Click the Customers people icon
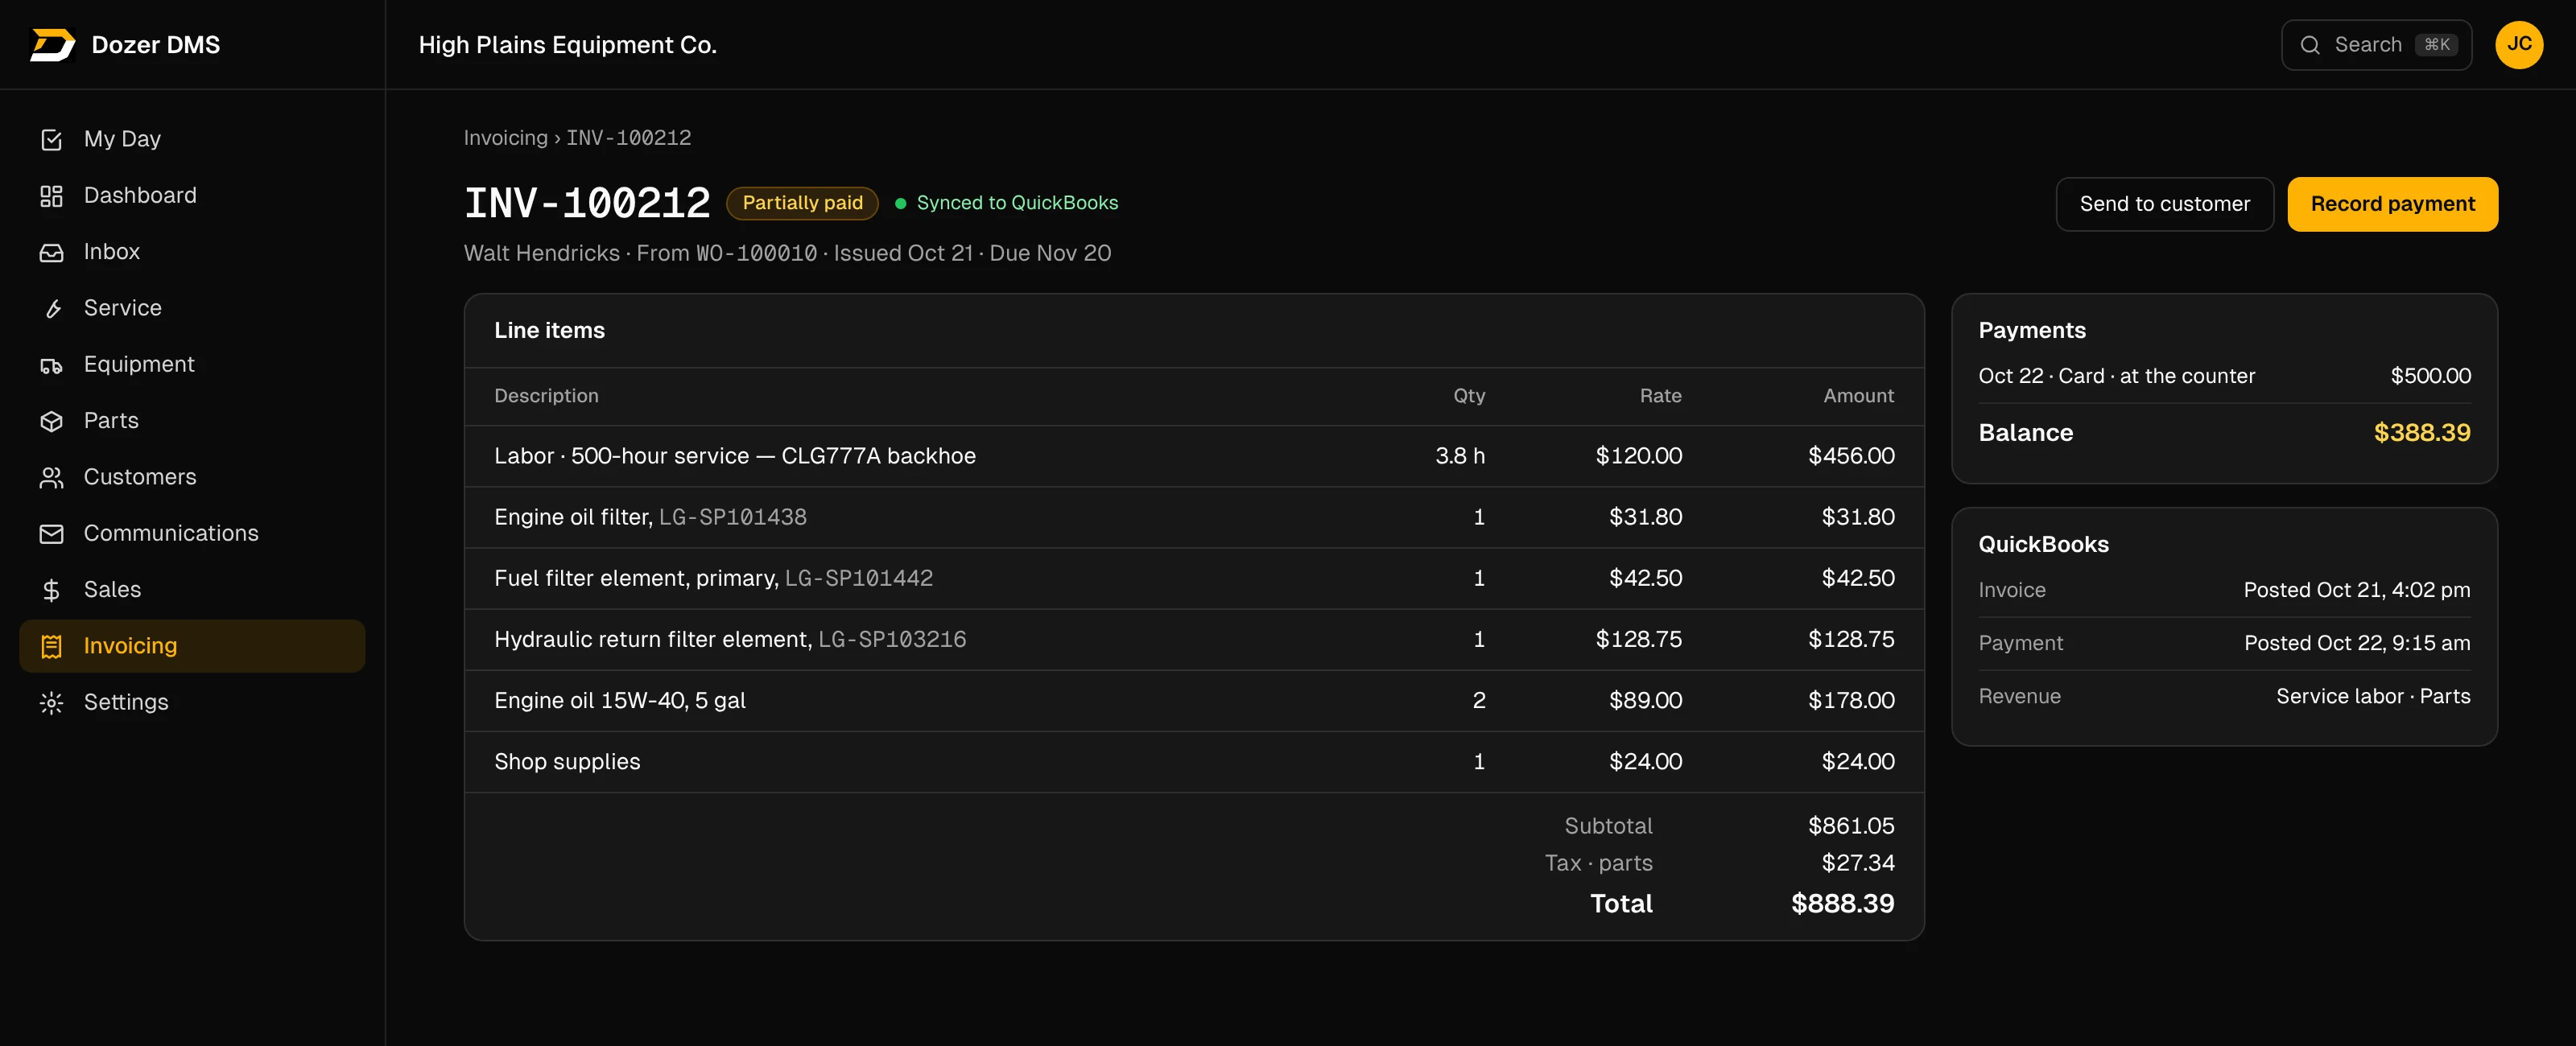2576x1046 pixels. tap(51, 477)
